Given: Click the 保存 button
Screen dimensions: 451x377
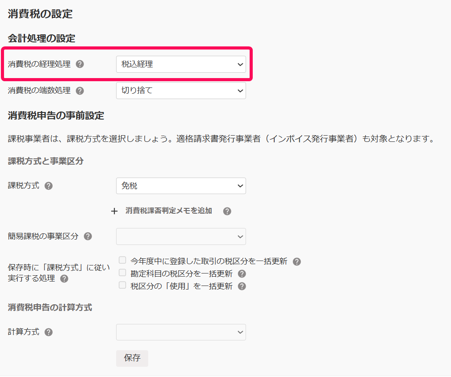Looking at the screenshot, I should pos(132,358).
